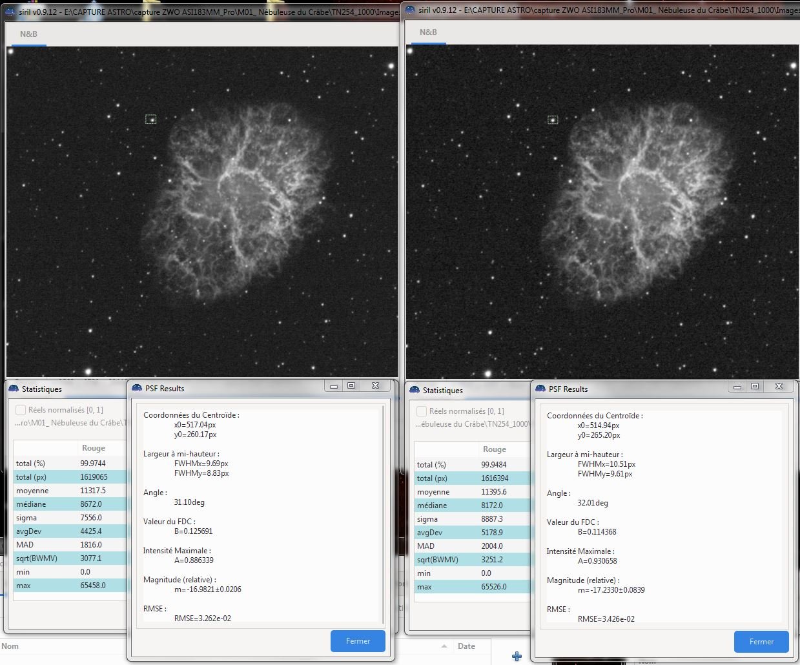Select the MAD row showing 1816.0

pyautogui.click(x=70, y=544)
